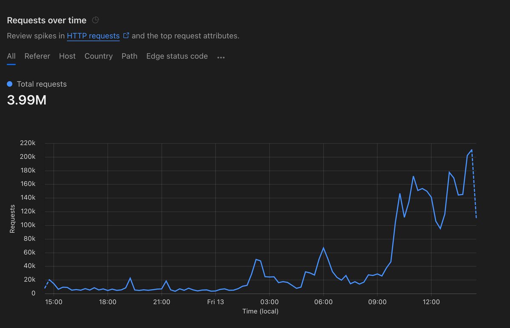The height and width of the screenshot is (328, 510).
Task: Click the 09:00 x-axis label
Action: [x=377, y=302]
